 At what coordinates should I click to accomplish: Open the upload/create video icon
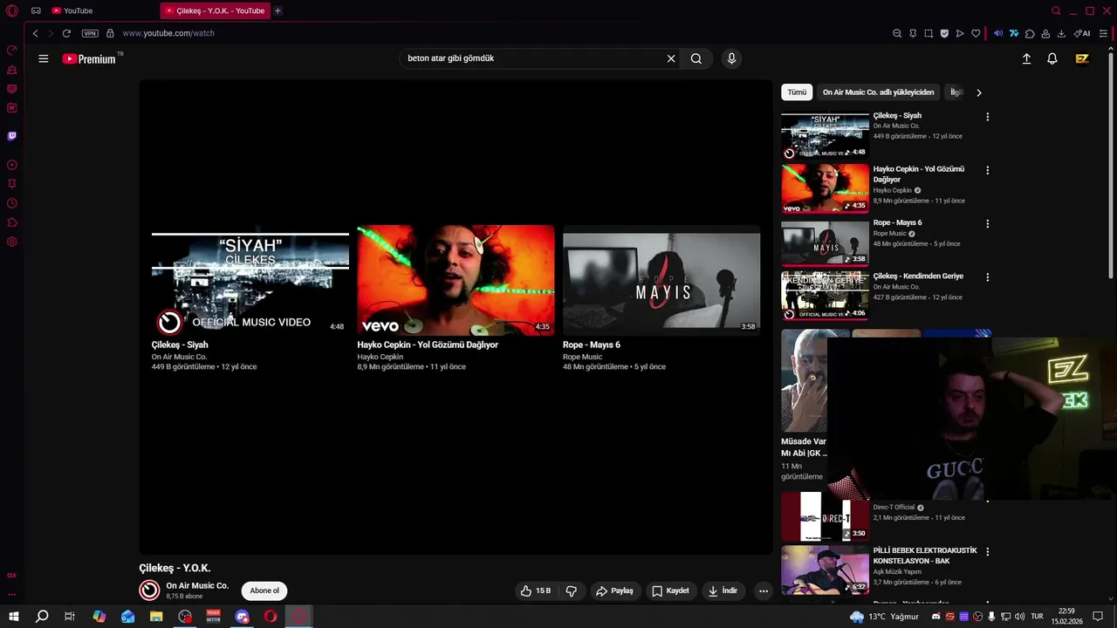coord(1026,58)
